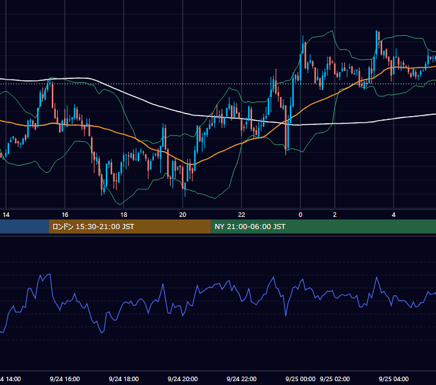Click the 9/25 00:00 time label
The height and width of the screenshot is (385, 436).
300,379
